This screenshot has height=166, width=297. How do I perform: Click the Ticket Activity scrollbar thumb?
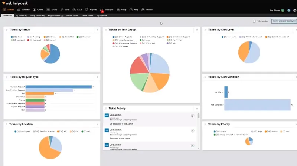tap(198, 116)
